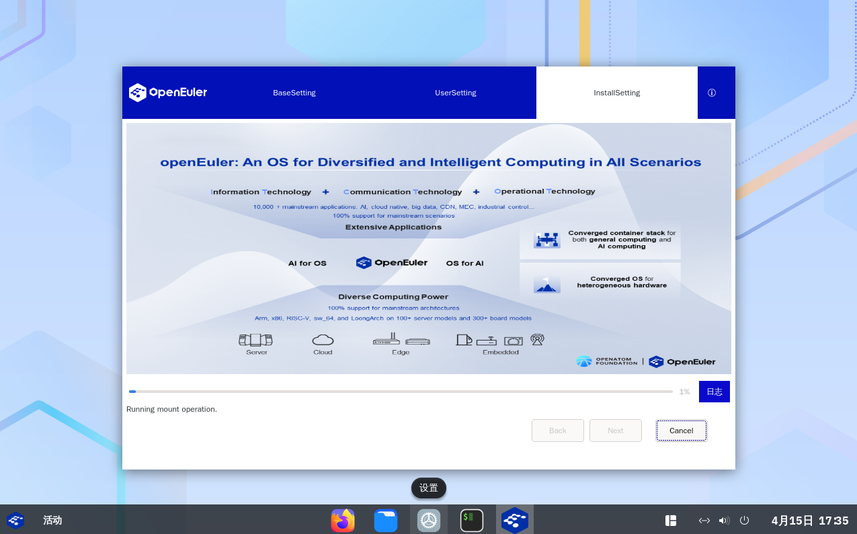
Task: Click the converged OS mountain flag icon
Action: [547, 284]
